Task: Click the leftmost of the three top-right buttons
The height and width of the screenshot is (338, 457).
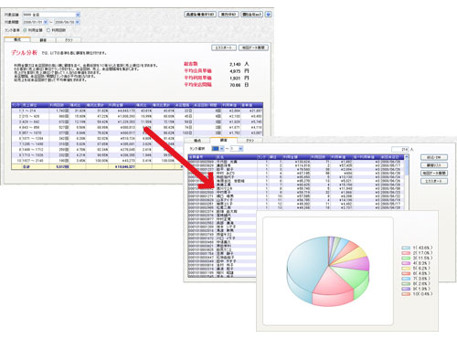Action: [x=200, y=15]
